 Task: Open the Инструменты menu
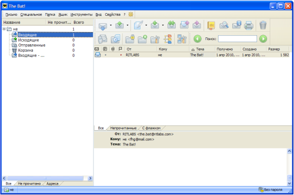[81, 15]
